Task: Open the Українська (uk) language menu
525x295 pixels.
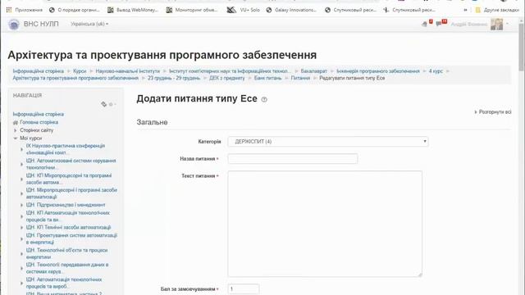Action: point(89,24)
